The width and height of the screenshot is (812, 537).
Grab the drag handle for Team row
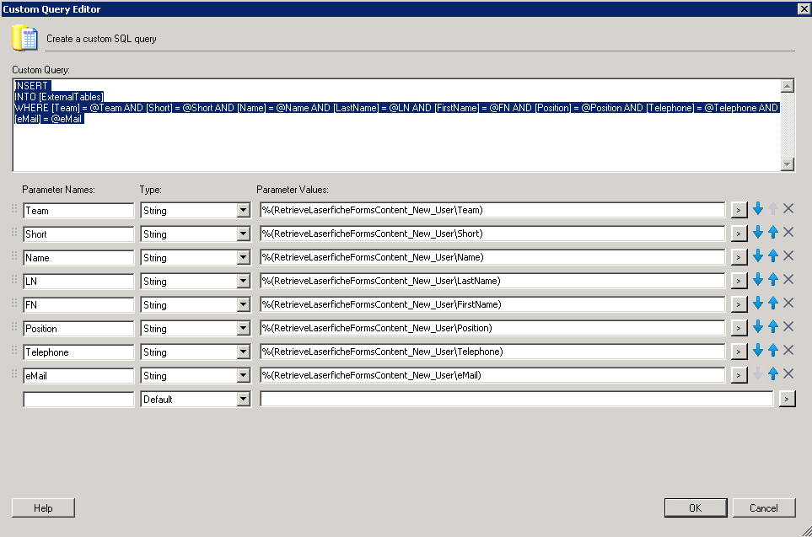(x=14, y=209)
